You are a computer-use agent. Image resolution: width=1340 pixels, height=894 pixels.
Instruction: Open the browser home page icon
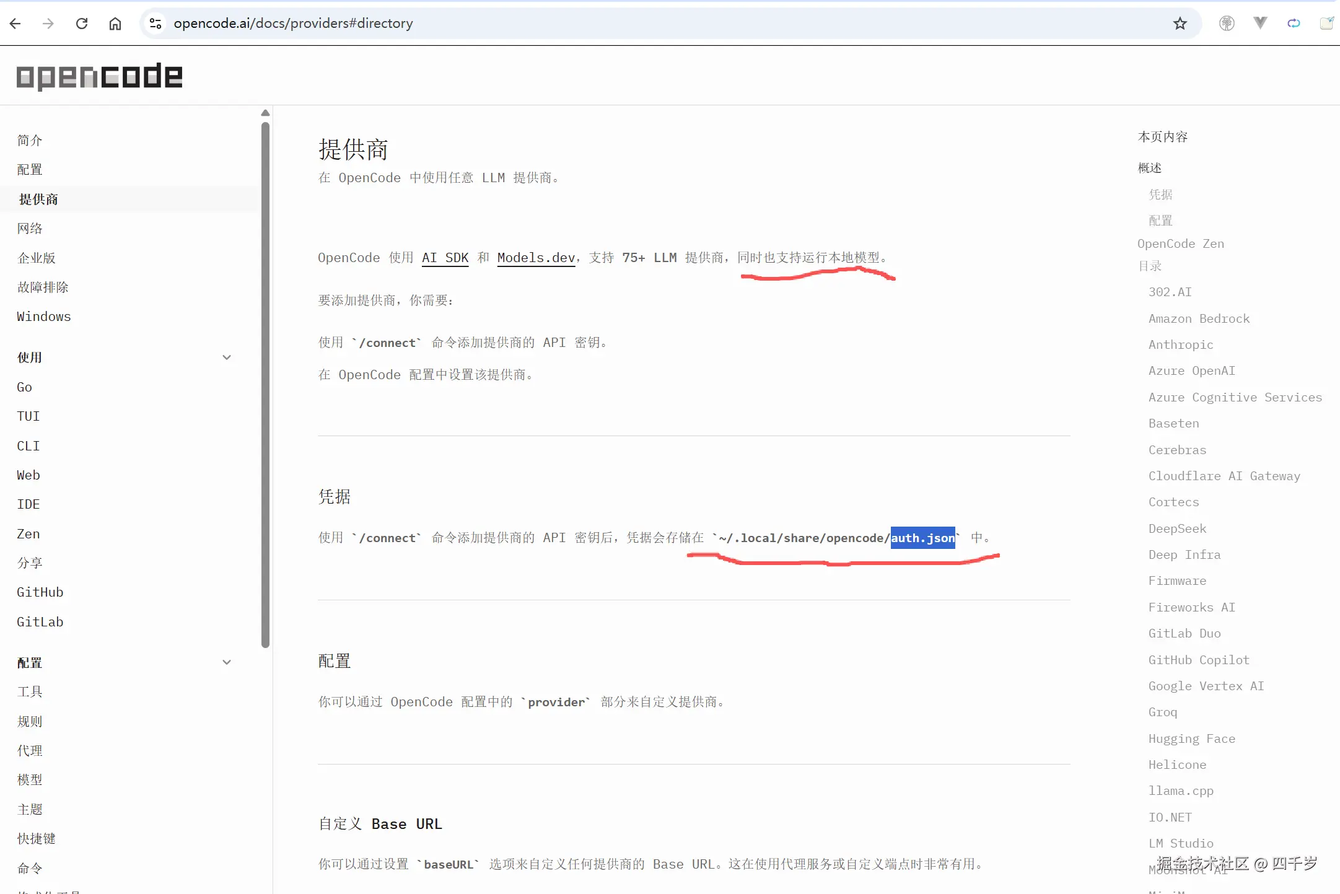click(115, 23)
